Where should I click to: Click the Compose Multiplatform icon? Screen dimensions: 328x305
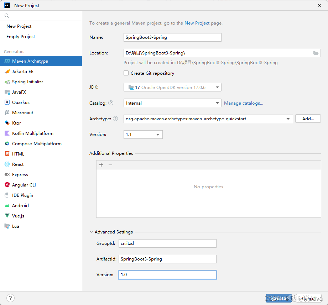[7, 144]
